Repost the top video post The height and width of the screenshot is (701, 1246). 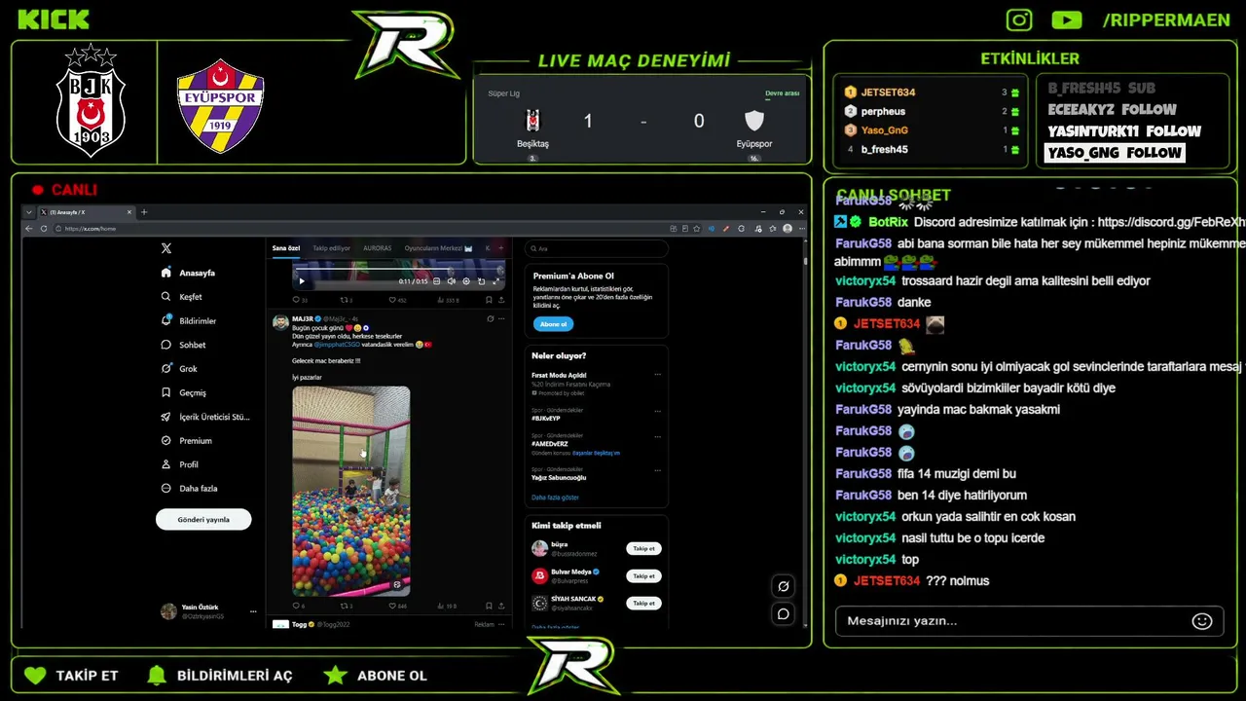(346, 300)
